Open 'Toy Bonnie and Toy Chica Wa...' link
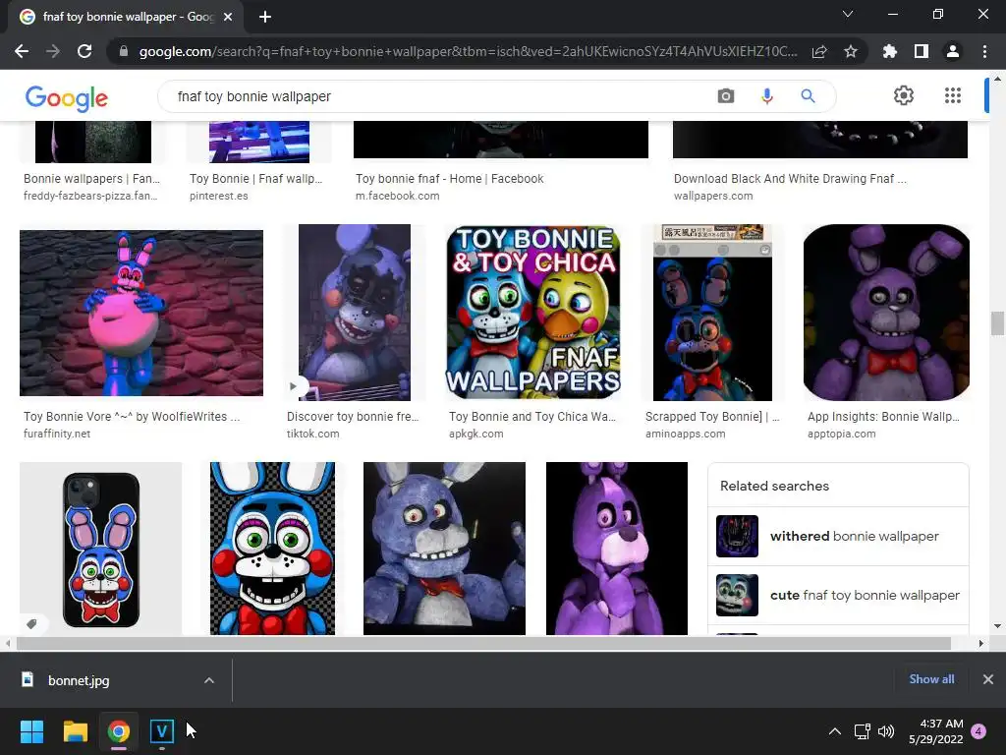 [x=531, y=416]
